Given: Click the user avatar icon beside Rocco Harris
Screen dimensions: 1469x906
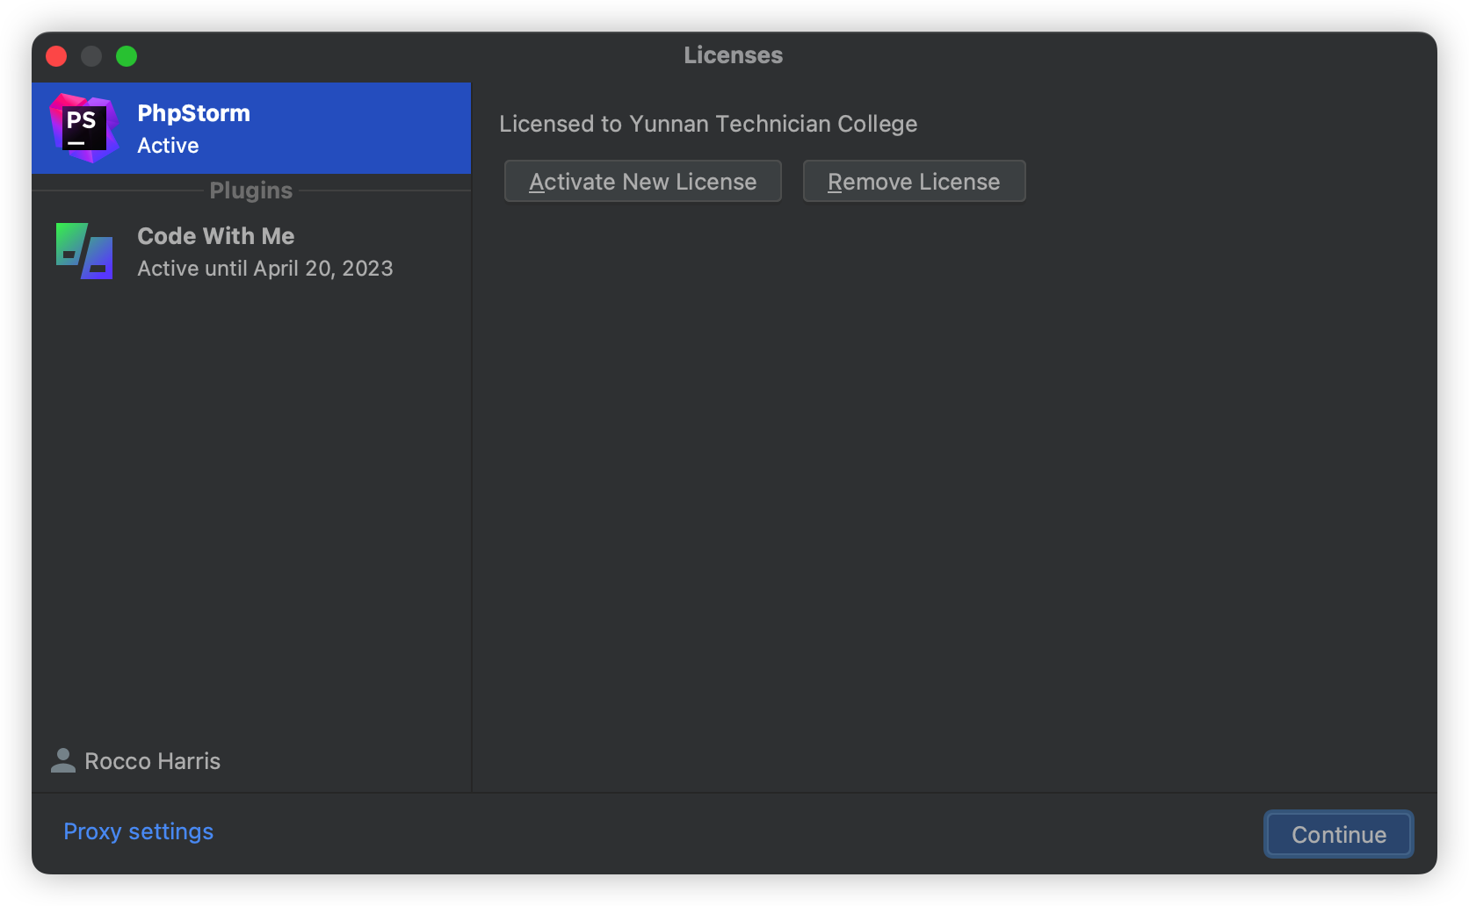Looking at the screenshot, I should (63, 760).
